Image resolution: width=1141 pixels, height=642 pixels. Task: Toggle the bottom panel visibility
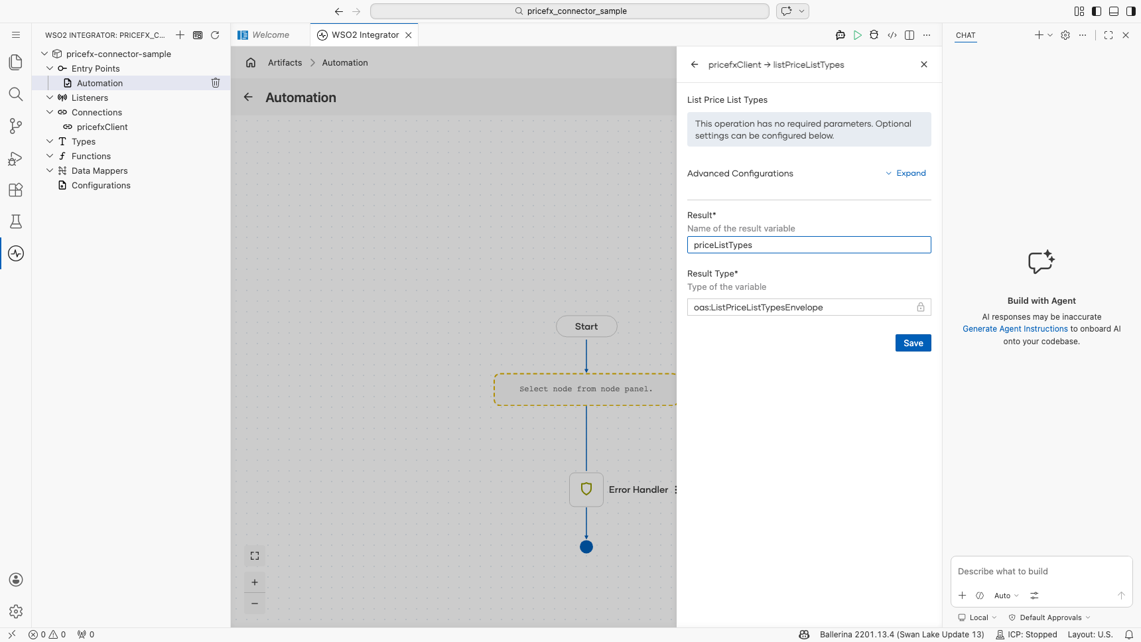tap(1114, 11)
